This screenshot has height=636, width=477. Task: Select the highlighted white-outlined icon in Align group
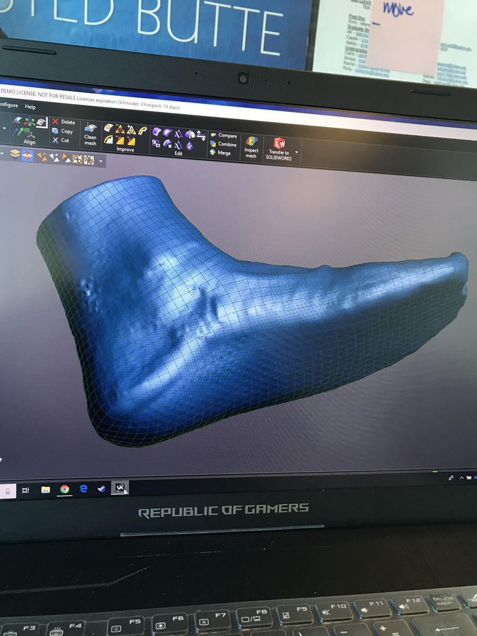tap(41, 123)
